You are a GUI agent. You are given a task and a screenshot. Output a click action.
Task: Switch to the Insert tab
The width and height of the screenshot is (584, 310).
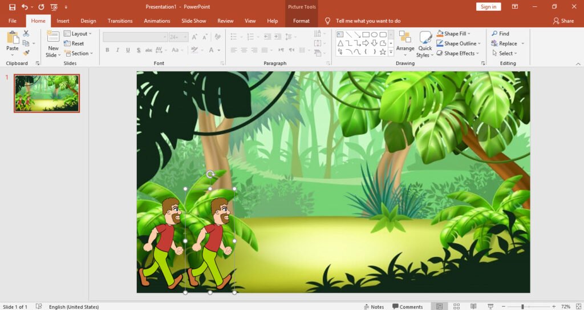[x=63, y=21]
